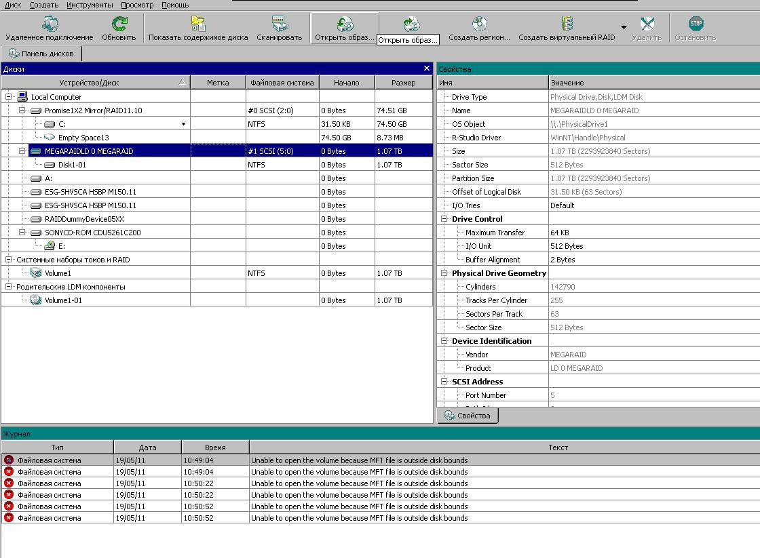Collapse the Physical Drive Geometry group
This screenshot has height=558, width=760.
[x=444, y=273]
